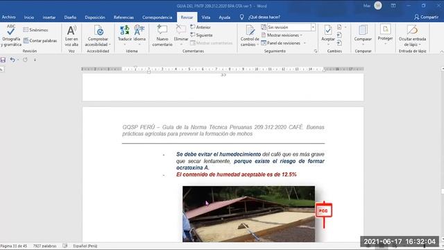The height and width of the screenshot is (250, 444).
Task: Select the coffee drying photo
Action: 248,214
